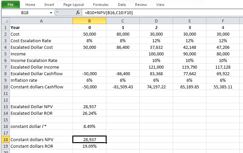Select the 100,000 income cell
The width and height of the screenshot is (243, 153).
[x=156, y=54]
